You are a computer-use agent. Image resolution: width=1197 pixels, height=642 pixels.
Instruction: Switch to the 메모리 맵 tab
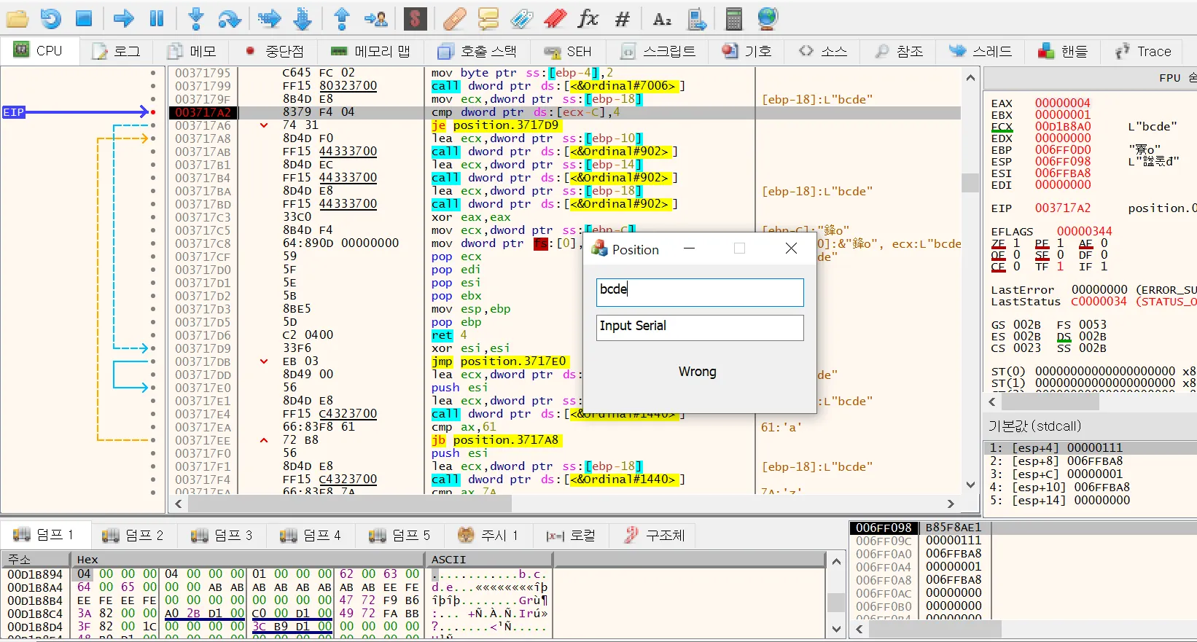click(370, 51)
